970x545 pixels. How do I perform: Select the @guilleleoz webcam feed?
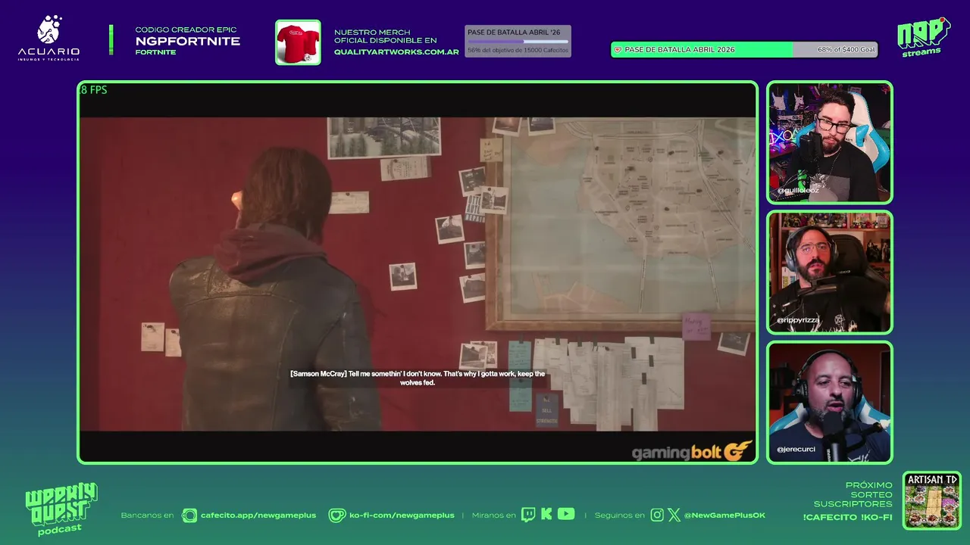pyautogui.click(x=829, y=142)
